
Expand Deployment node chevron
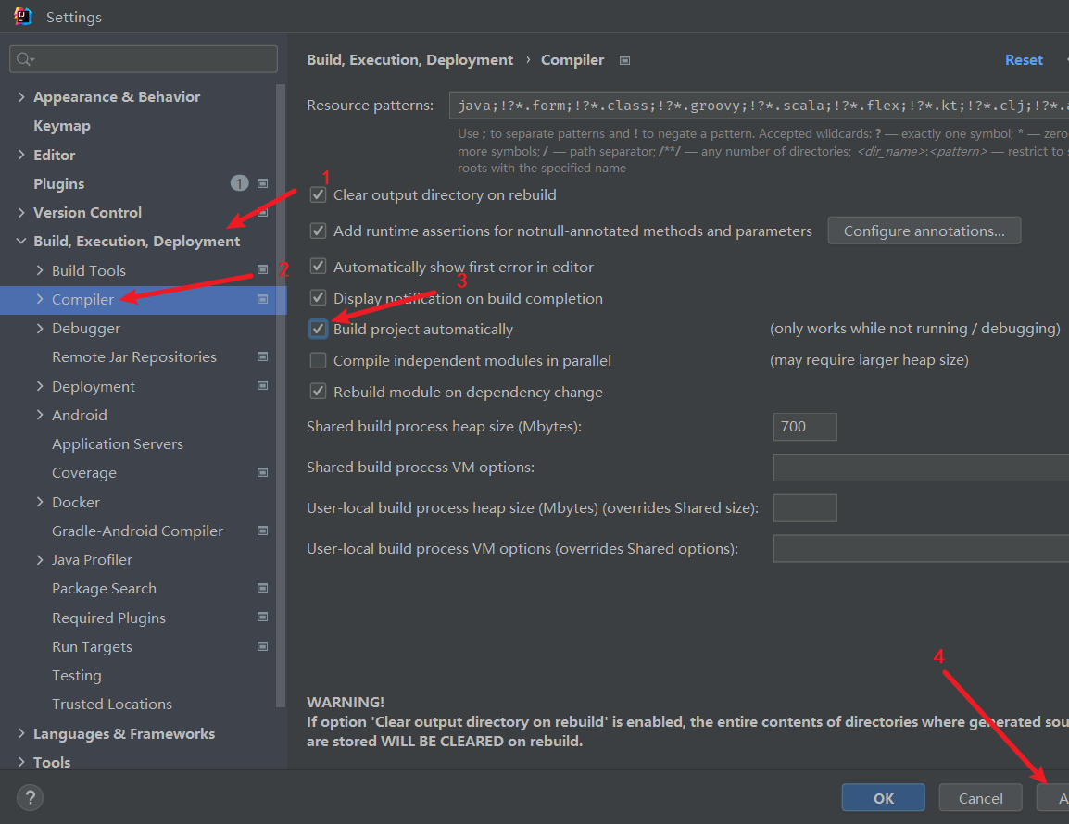[40, 386]
